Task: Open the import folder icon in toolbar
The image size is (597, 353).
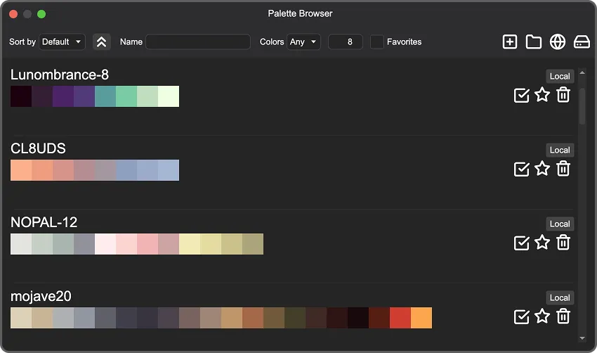Action: pyautogui.click(x=533, y=42)
